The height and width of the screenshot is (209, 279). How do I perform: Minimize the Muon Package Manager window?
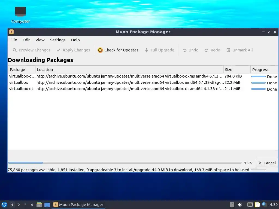(x=263, y=32)
